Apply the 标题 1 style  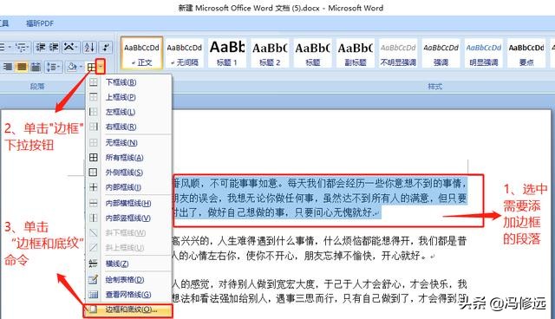click(x=227, y=53)
